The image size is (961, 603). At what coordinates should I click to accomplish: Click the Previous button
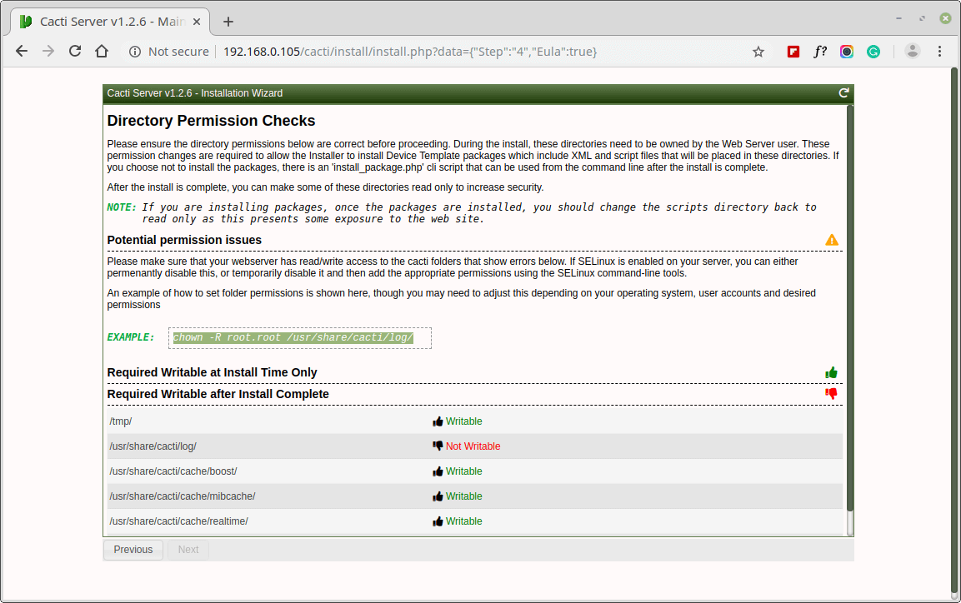click(133, 550)
